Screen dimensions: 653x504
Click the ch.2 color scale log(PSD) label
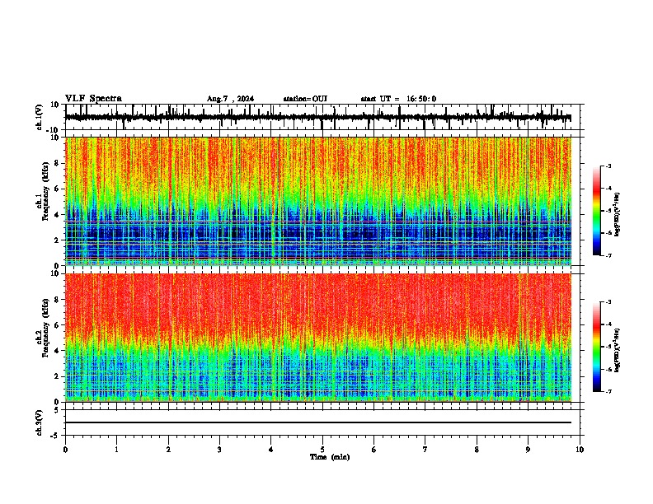point(618,350)
